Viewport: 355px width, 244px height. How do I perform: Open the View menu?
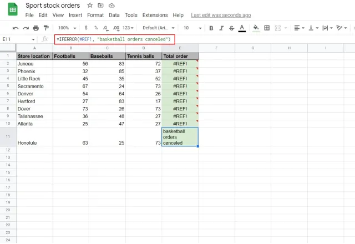pyautogui.click(x=58, y=15)
